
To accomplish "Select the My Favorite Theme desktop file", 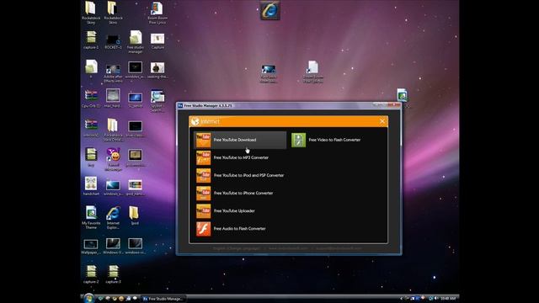I will point(91,217).
